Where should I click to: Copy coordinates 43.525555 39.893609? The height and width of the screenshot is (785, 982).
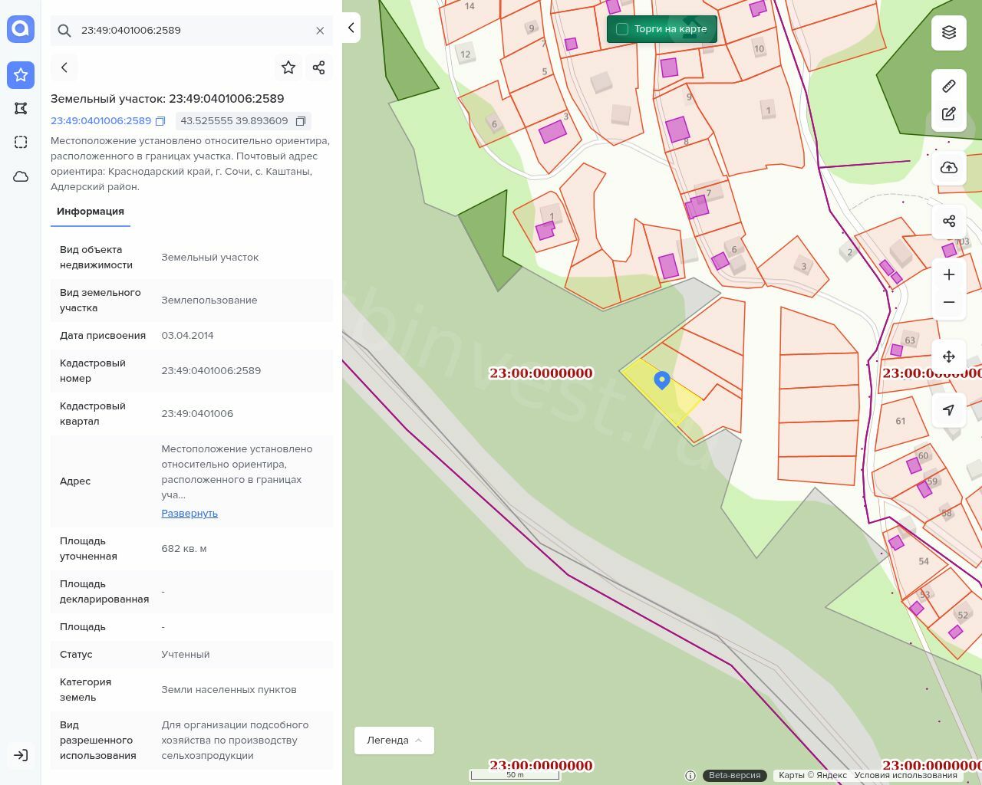tap(301, 121)
